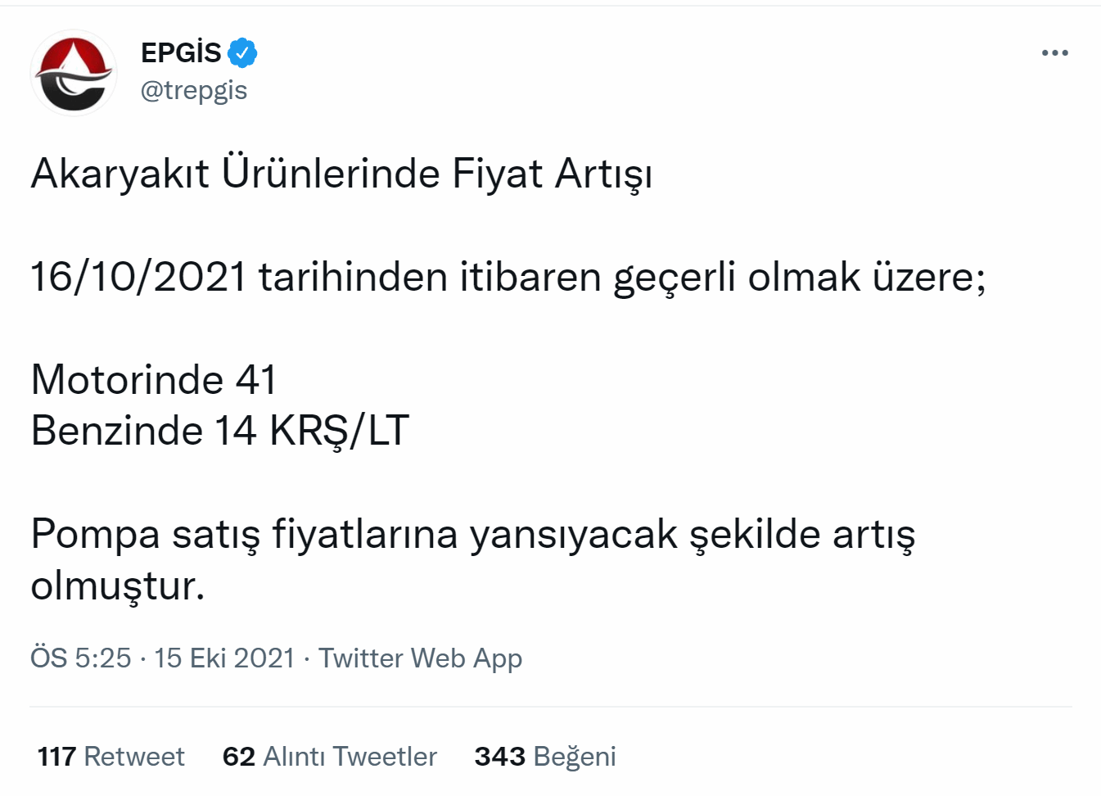Show who liked via Beğeni label
This screenshot has height=796, width=1101.
pyautogui.click(x=574, y=756)
